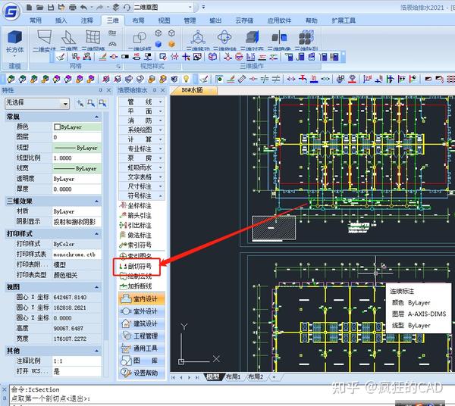This screenshot has width=455, height=406.
Task: Open the 工程管理 module button
Action: click(142, 336)
